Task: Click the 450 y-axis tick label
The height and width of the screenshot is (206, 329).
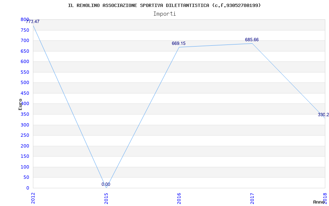Action: (25, 94)
